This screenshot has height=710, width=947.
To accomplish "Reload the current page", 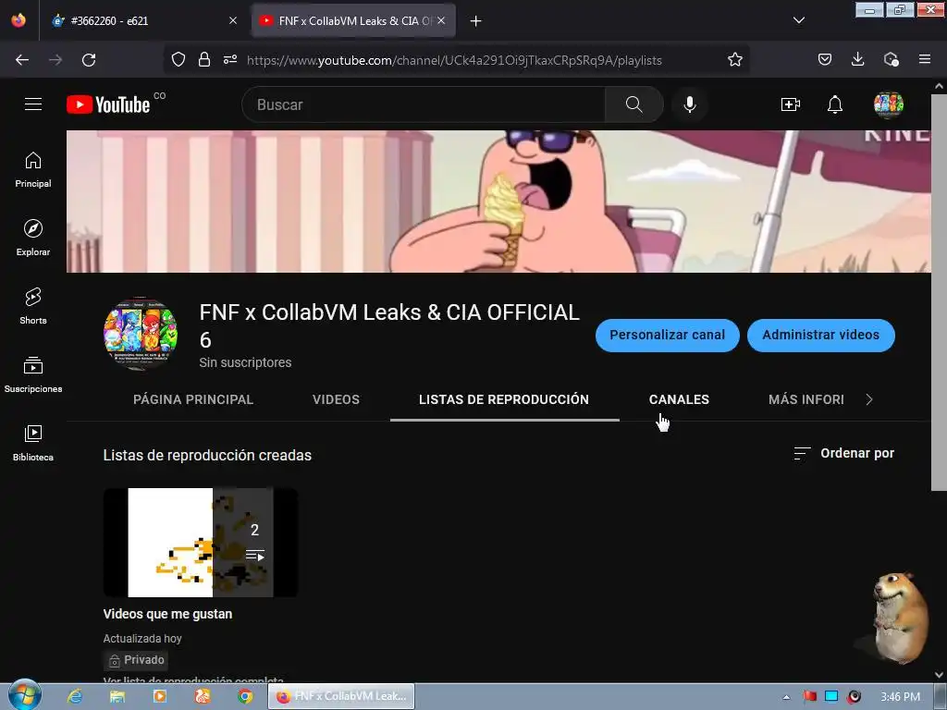I will click(x=89, y=60).
